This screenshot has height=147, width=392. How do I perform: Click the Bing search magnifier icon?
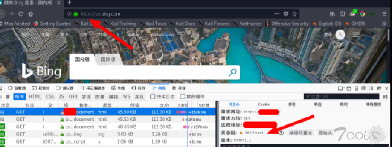[x=232, y=72]
